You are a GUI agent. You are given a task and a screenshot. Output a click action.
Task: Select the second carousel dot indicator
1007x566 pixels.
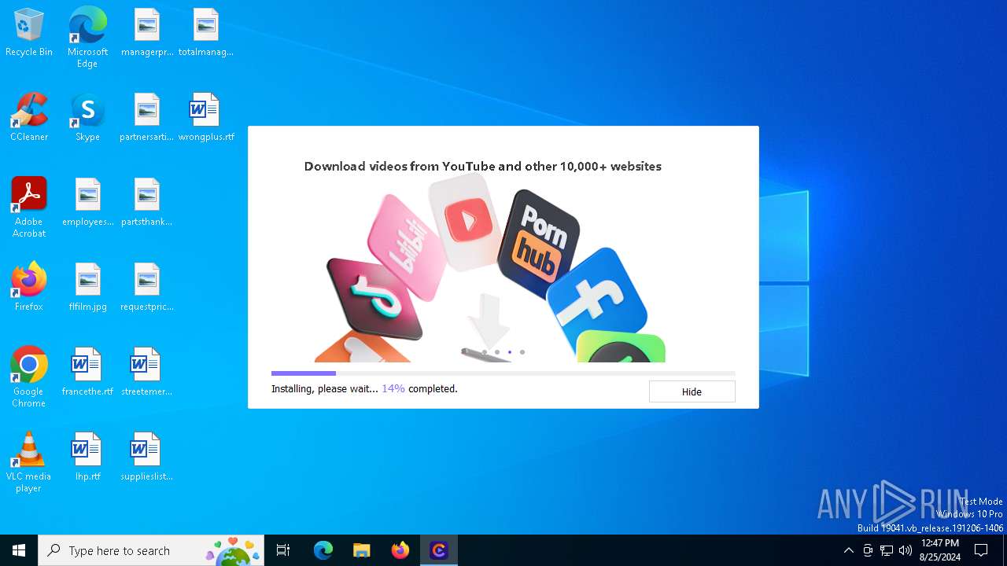tap(497, 352)
